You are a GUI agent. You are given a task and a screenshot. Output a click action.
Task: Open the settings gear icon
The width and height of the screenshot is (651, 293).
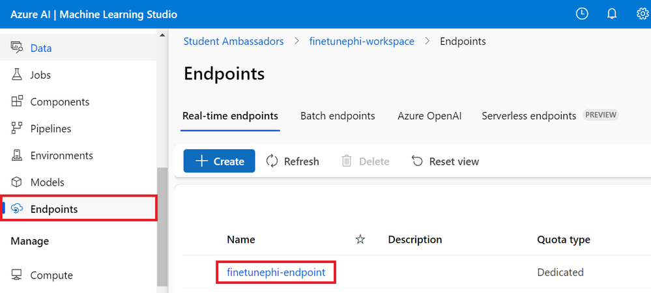pos(642,14)
